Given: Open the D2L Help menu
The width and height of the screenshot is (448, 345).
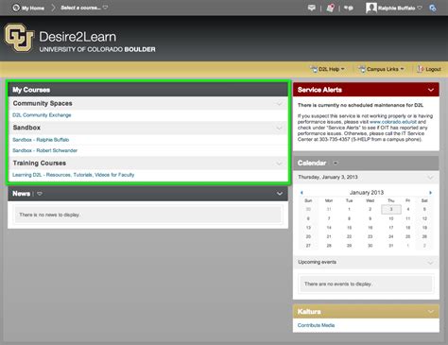Looking at the screenshot, I should tap(328, 69).
